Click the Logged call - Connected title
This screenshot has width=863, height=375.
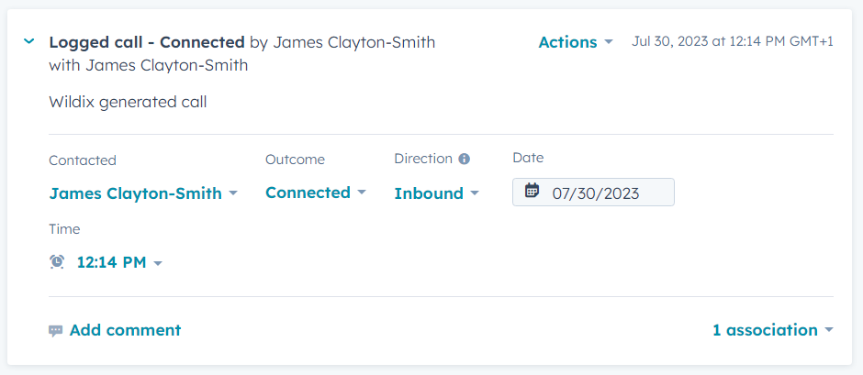pyautogui.click(x=146, y=42)
